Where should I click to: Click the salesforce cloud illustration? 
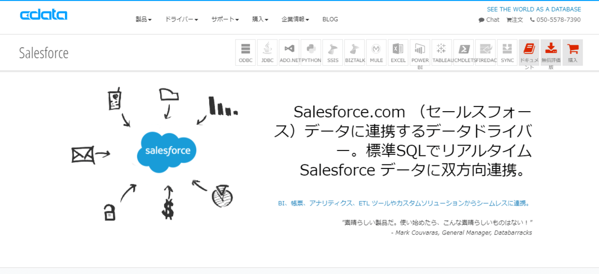tap(167, 151)
